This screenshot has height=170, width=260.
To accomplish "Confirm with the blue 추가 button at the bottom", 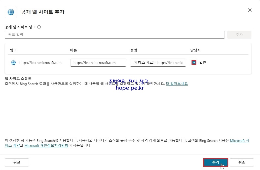I will click(x=216, y=162).
